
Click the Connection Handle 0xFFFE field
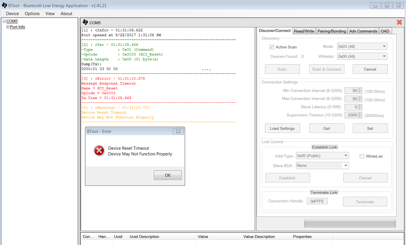(317, 201)
